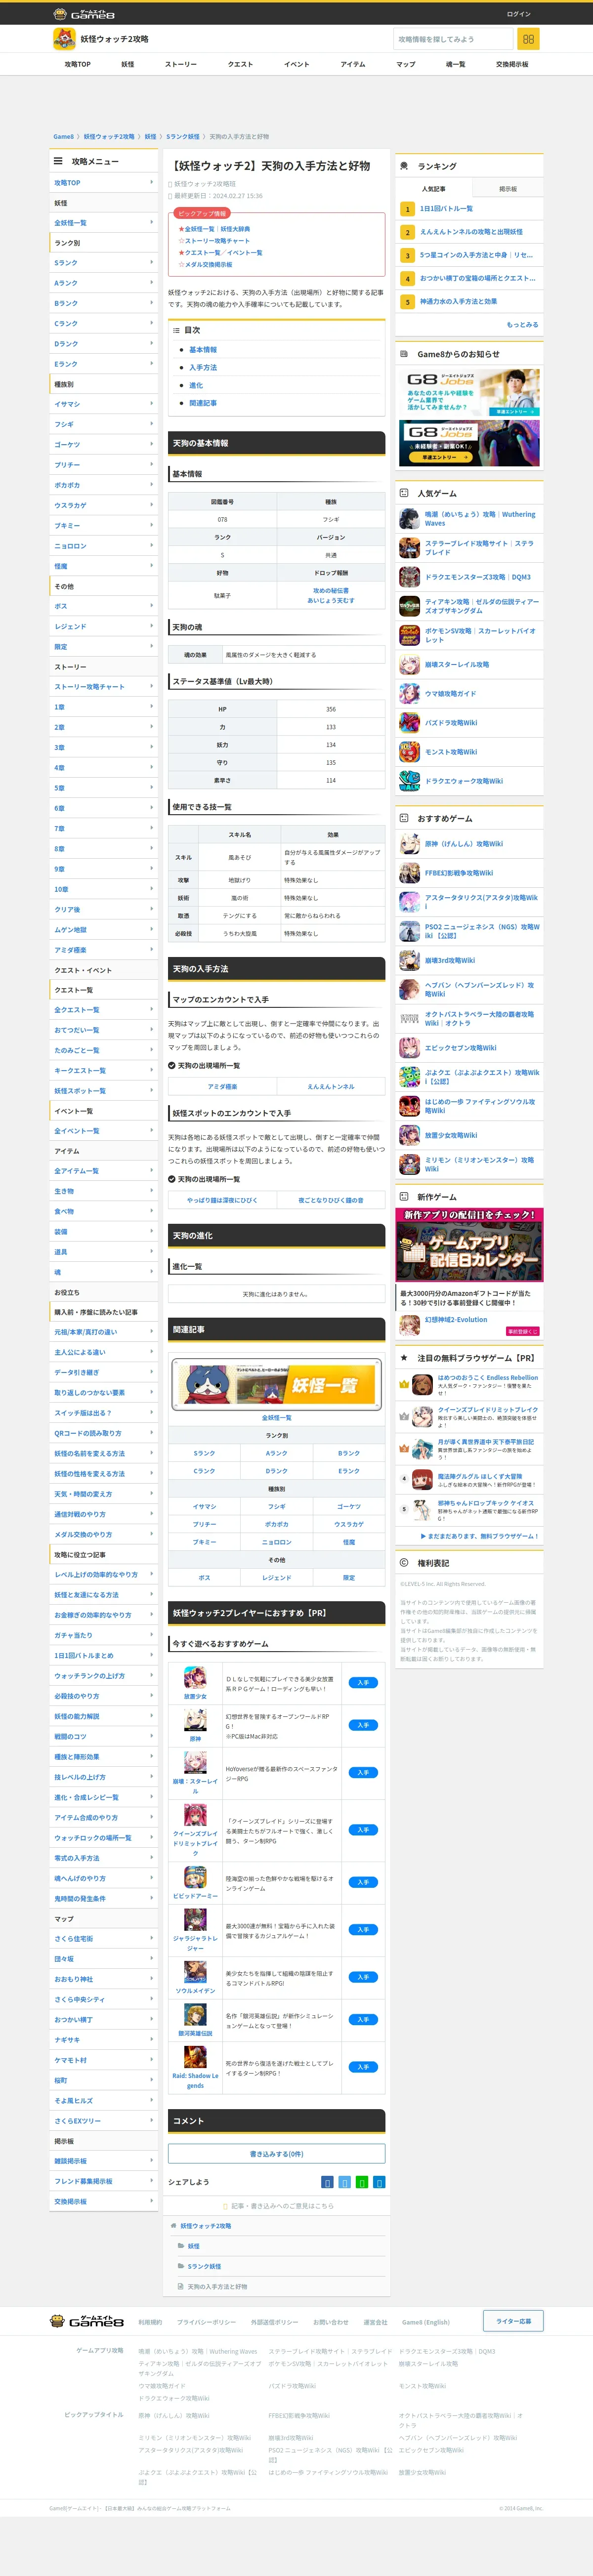593x2576 pixels.
Task: Click the 鳴潮 攻略 game icon
Action: click(409, 518)
